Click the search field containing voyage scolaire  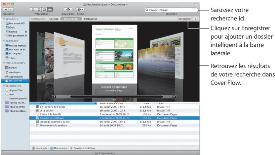[171, 10]
